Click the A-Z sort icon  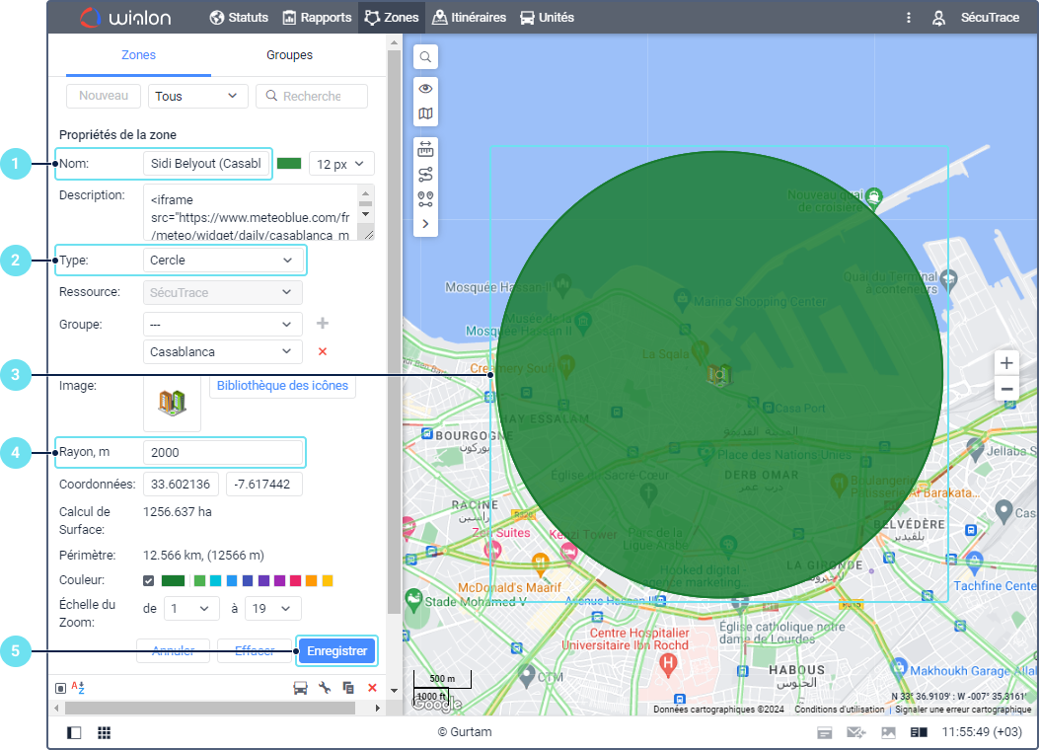pyautogui.click(x=79, y=688)
